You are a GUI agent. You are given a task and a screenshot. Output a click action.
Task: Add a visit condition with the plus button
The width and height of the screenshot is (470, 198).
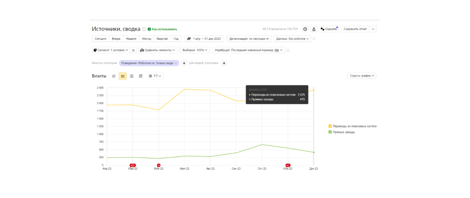click(184, 63)
